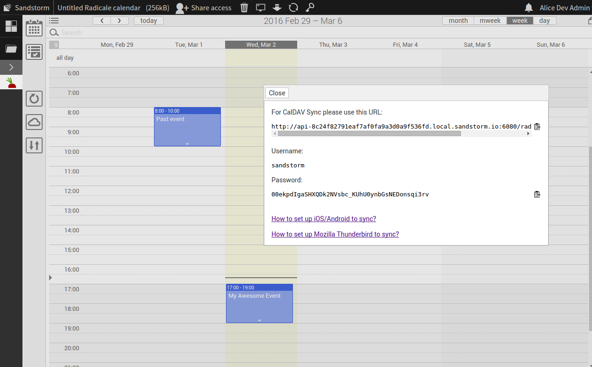Open Share access

204,7
